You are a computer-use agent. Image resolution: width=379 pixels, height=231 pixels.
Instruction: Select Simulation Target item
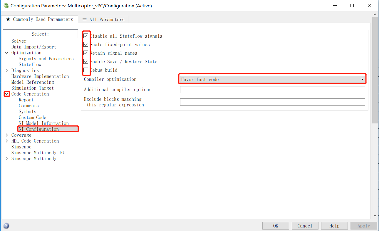[33, 88]
